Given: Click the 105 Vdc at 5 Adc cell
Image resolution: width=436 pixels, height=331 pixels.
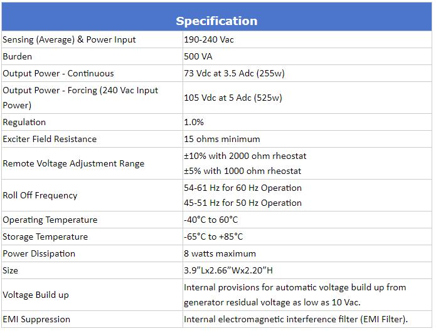Looking at the screenshot, I should (x=307, y=98).
